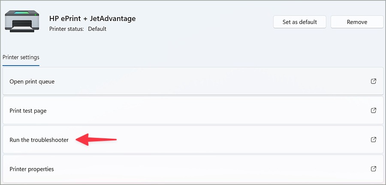Image resolution: width=386 pixels, height=185 pixels.
Task: Click the 'Default' status value
Action: [97, 29]
